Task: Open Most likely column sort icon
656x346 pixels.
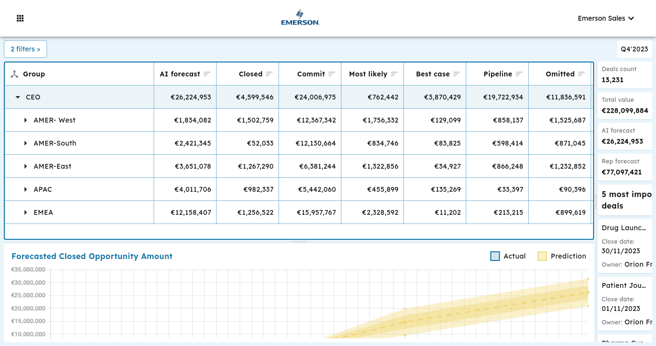Action: point(394,74)
